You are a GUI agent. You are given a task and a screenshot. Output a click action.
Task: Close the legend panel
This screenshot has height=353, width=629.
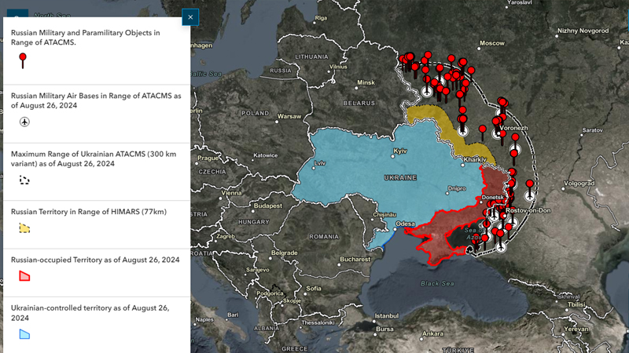pyautogui.click(x=190, y=16)
